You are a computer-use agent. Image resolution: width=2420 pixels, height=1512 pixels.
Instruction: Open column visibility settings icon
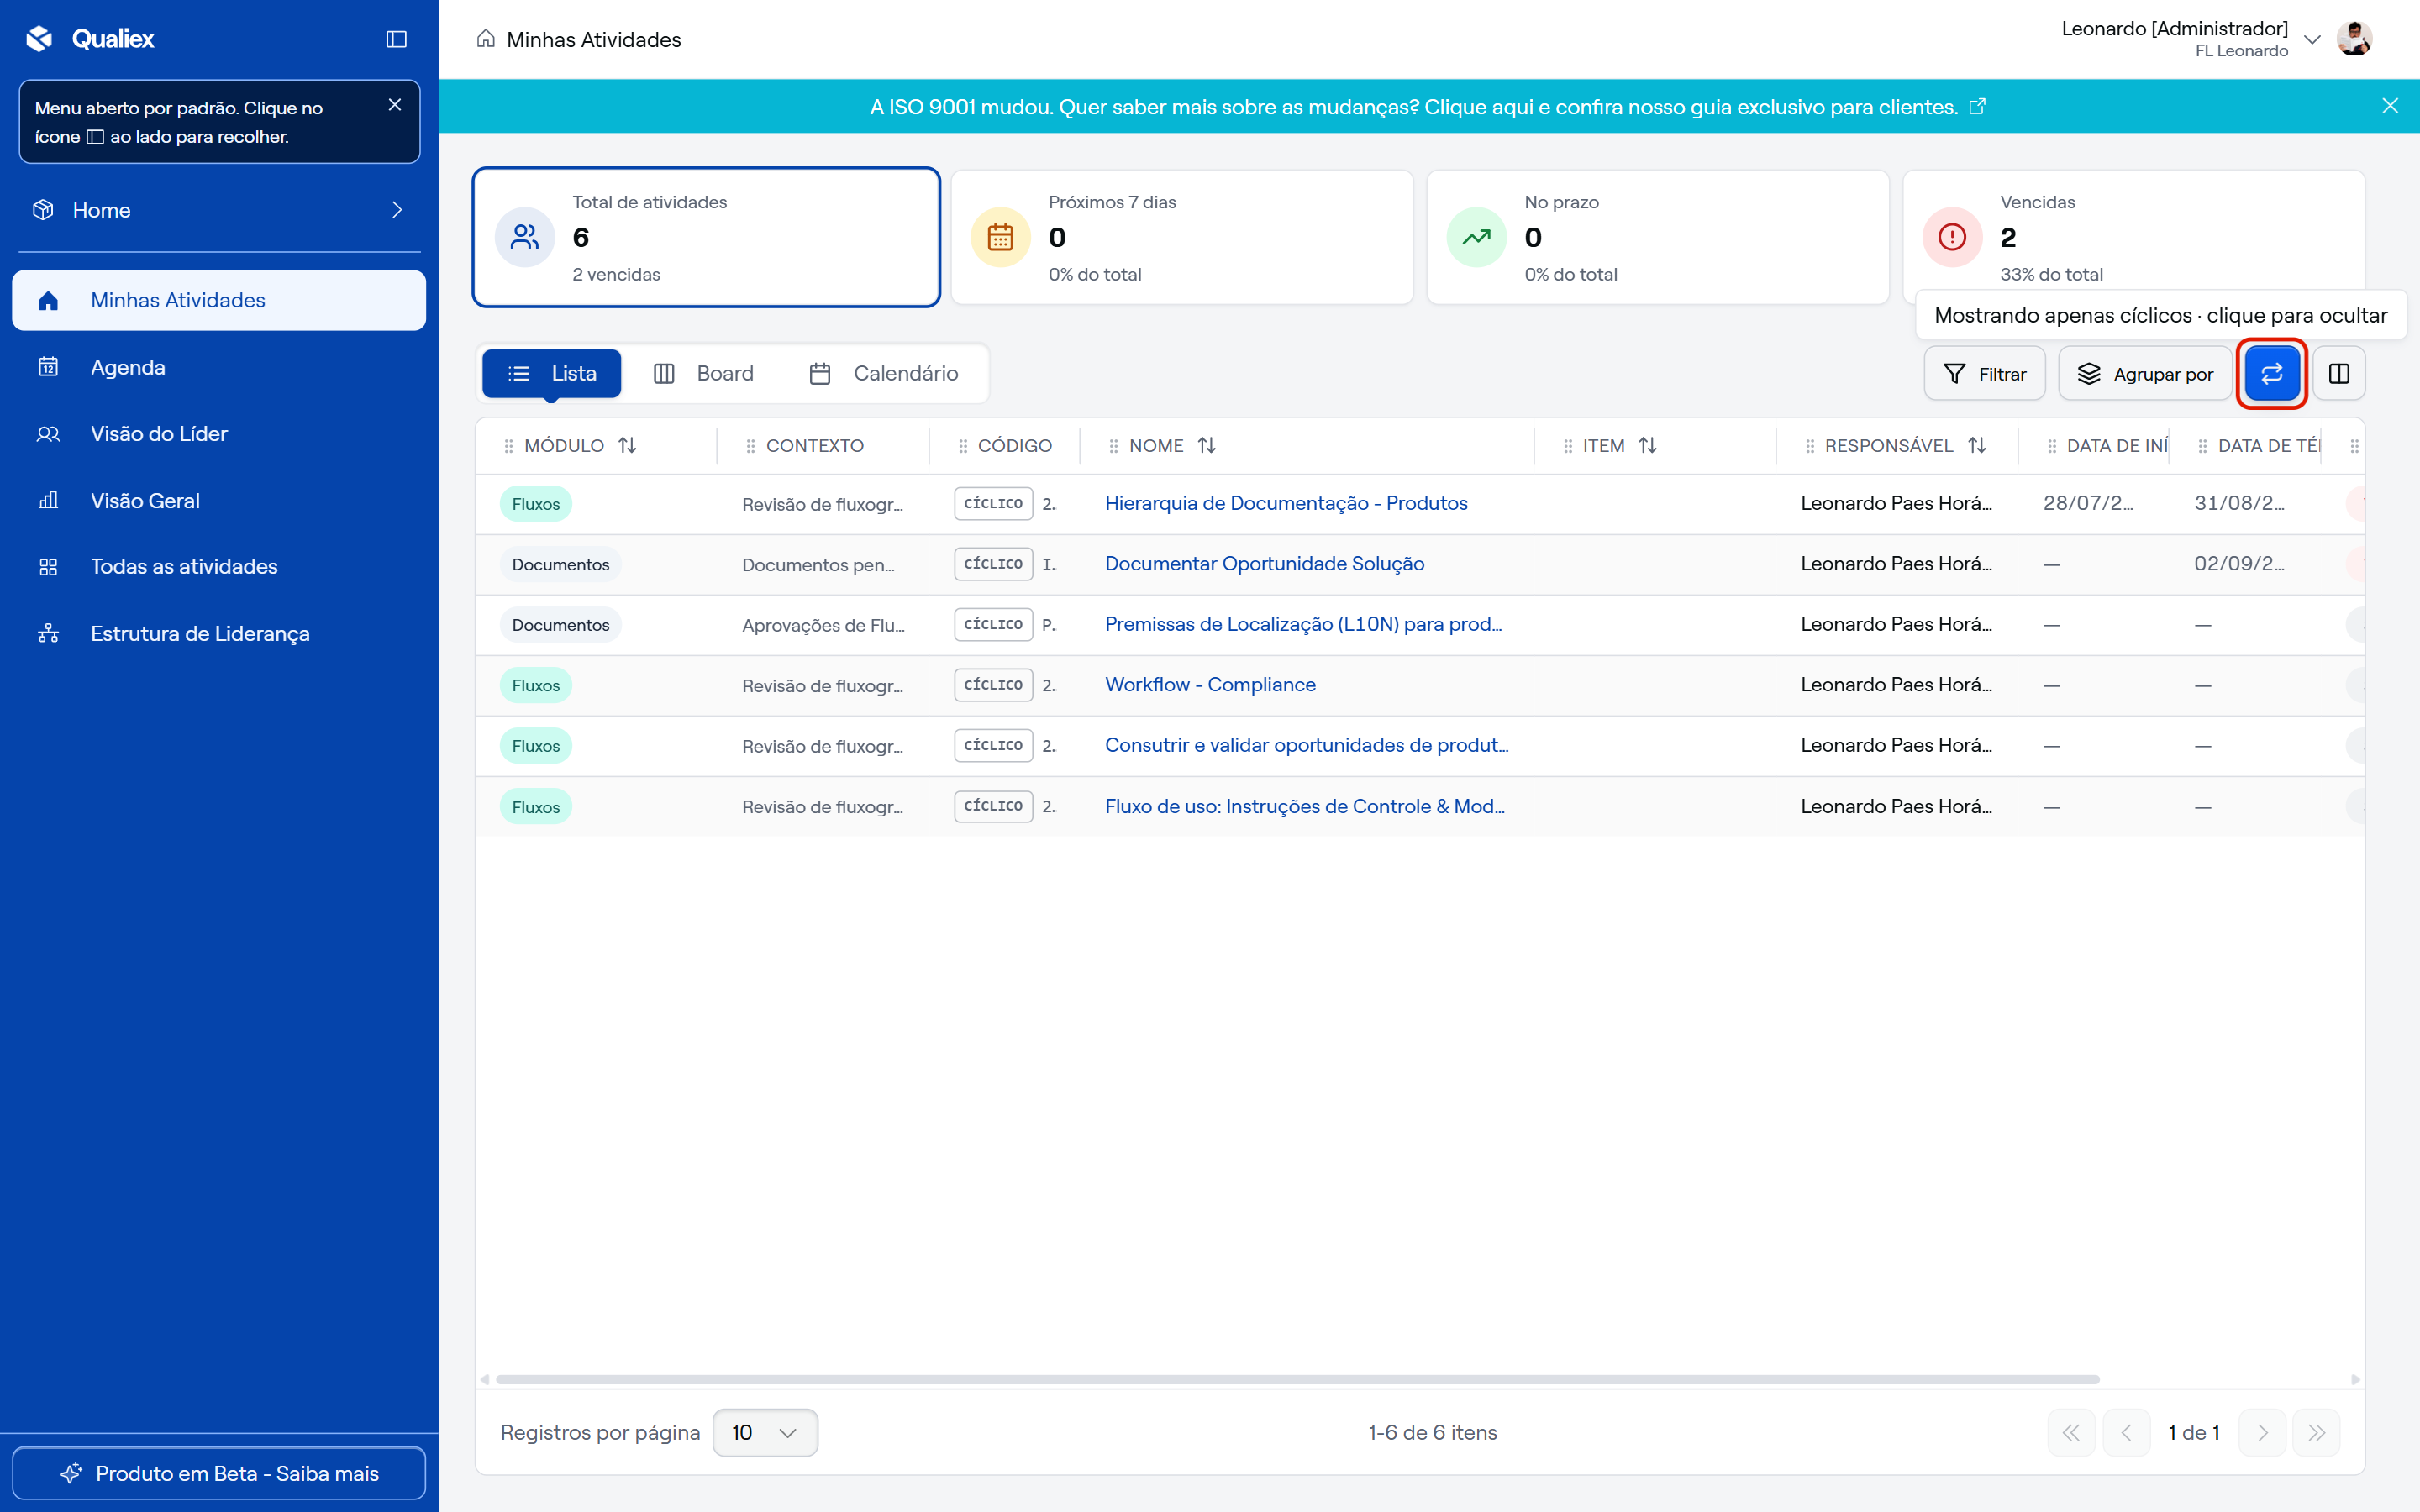click(2338, 374)
